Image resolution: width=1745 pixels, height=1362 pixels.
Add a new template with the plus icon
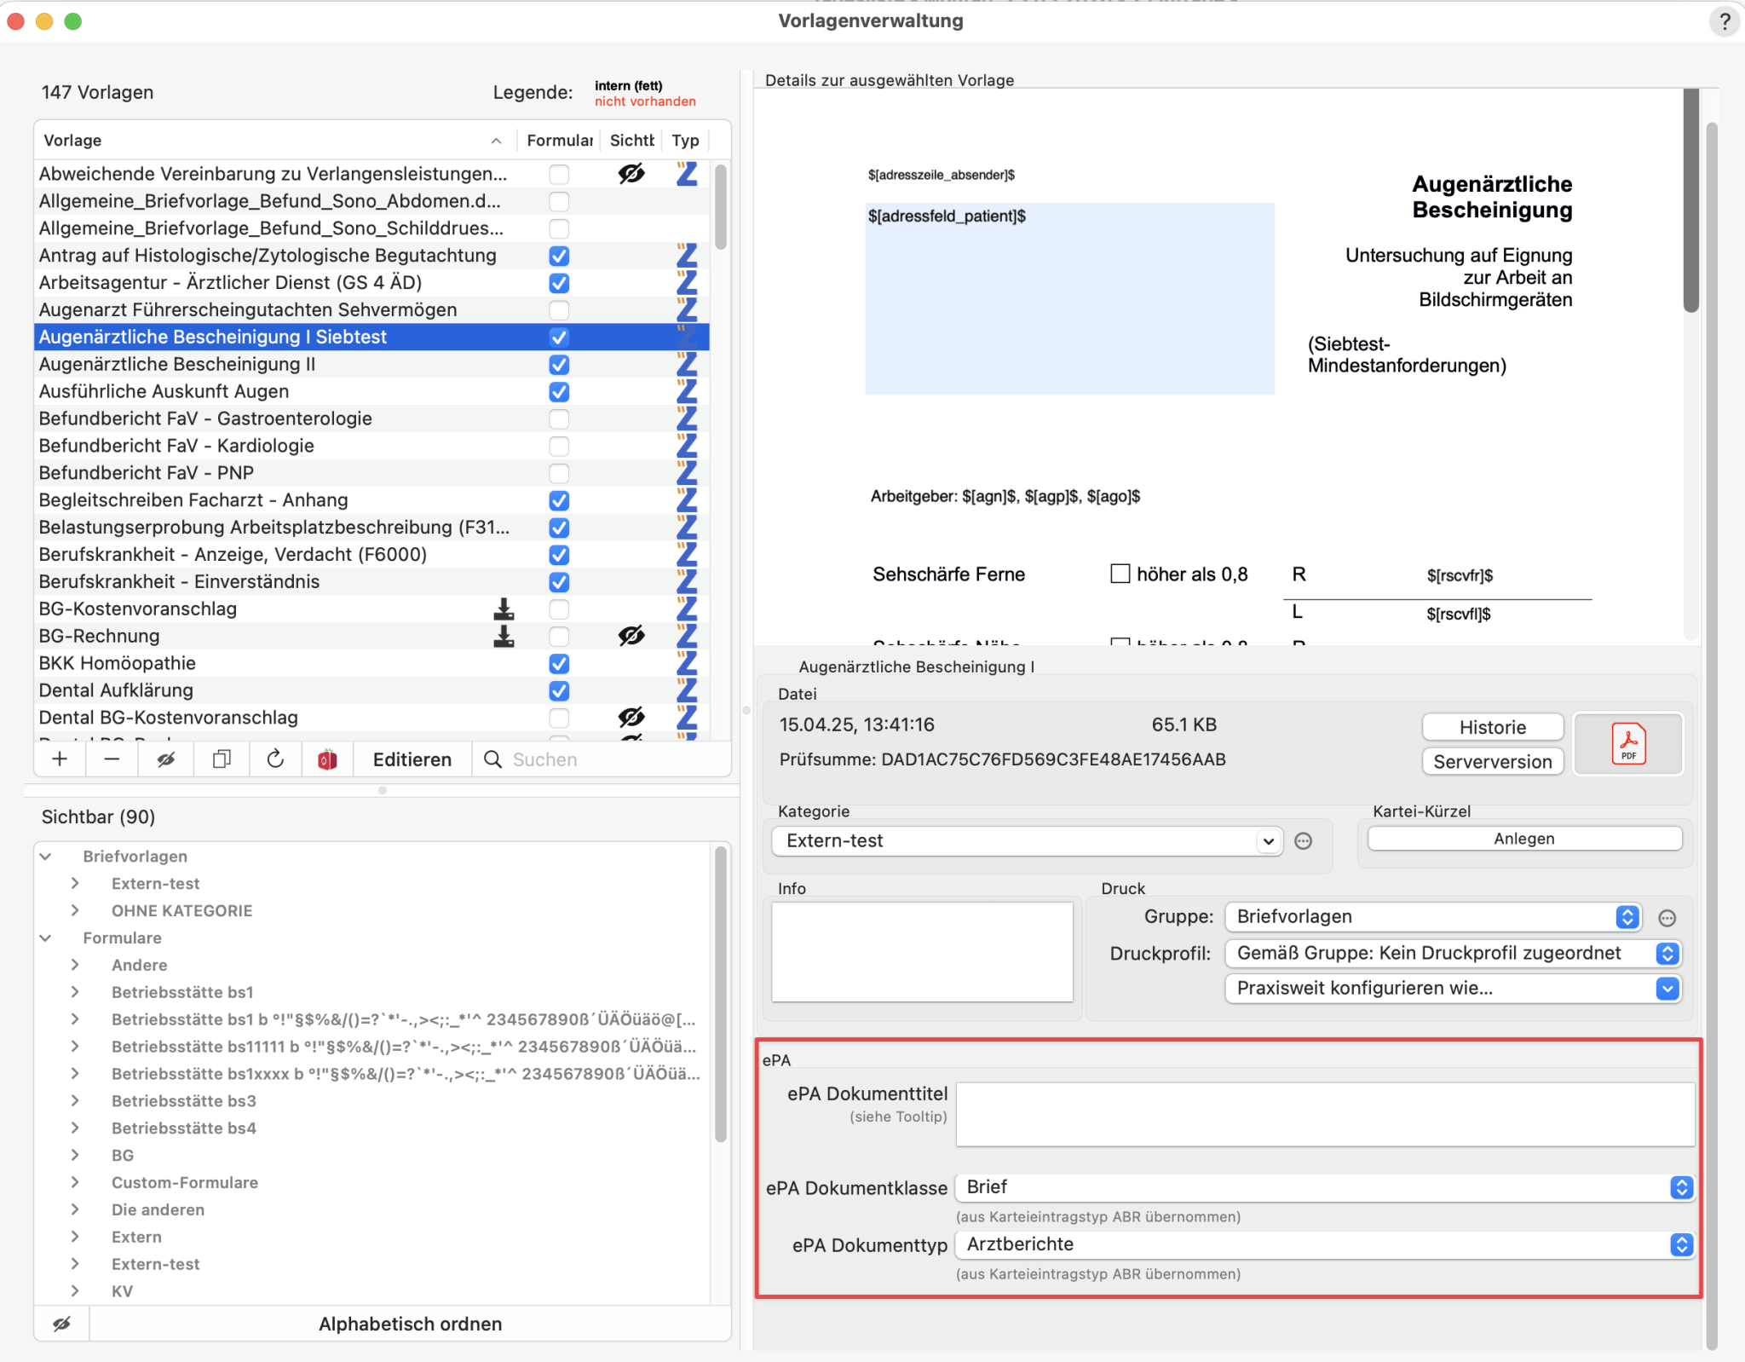[60, 759]
